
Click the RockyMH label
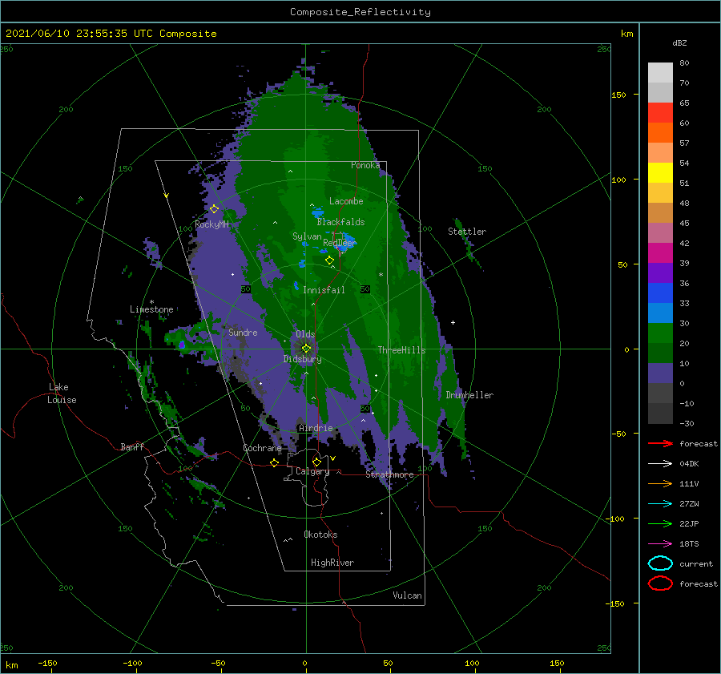212,224
